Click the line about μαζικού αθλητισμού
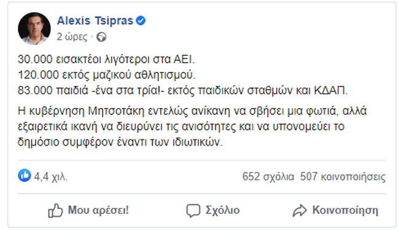Viewport: 399px width, 231px height. pos(107,75)
